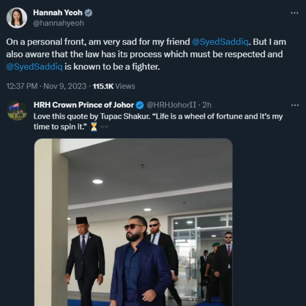Screen dimensions: 306x306
Task: Click the @SyedSaddiq mention after 'my friend'
Action: 217,42
